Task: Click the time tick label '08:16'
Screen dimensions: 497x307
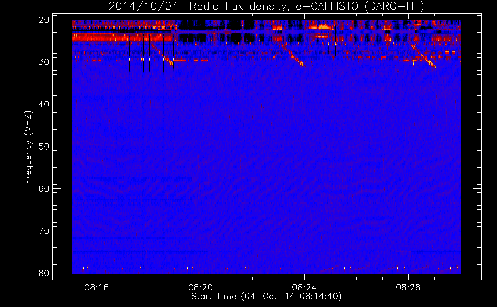Action: pos(97,288)
